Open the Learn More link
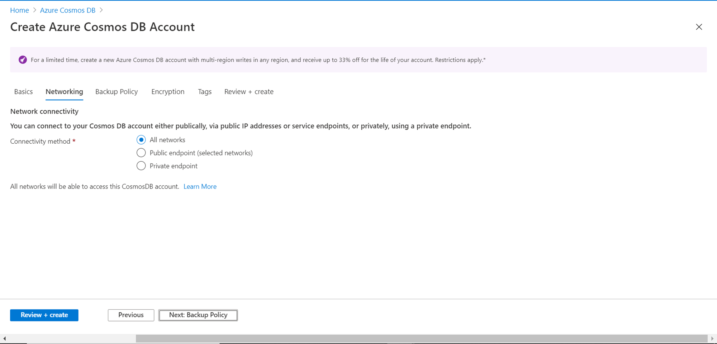The height and width of the screenshot is (344, 717). [200, 187]
